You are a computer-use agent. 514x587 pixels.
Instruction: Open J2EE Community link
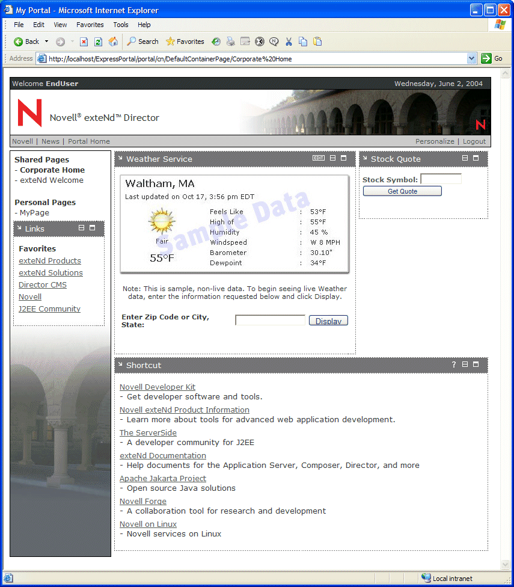(49, 309)
